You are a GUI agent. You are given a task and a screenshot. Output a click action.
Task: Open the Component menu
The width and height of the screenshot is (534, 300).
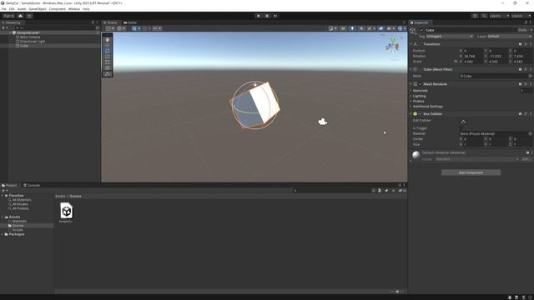(58, 9)
